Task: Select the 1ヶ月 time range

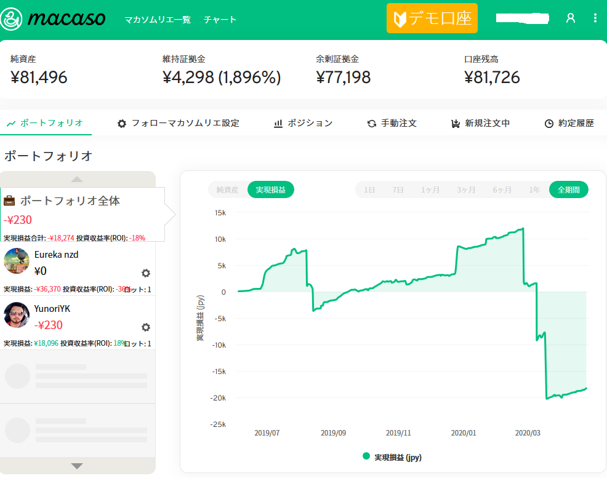Action: (430, 190)
